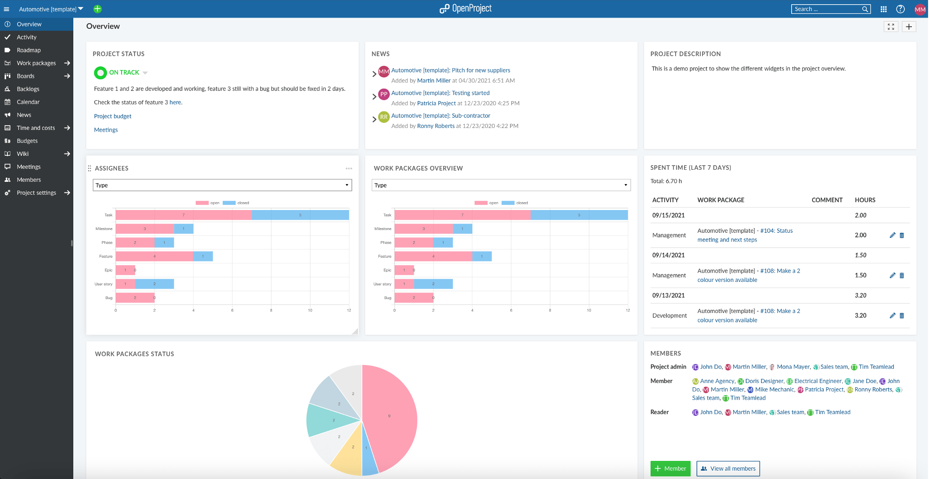The height and width of the screenshot is (479, 929).
Task: Click the green quick-add plus icon
Action: (97, 9)
